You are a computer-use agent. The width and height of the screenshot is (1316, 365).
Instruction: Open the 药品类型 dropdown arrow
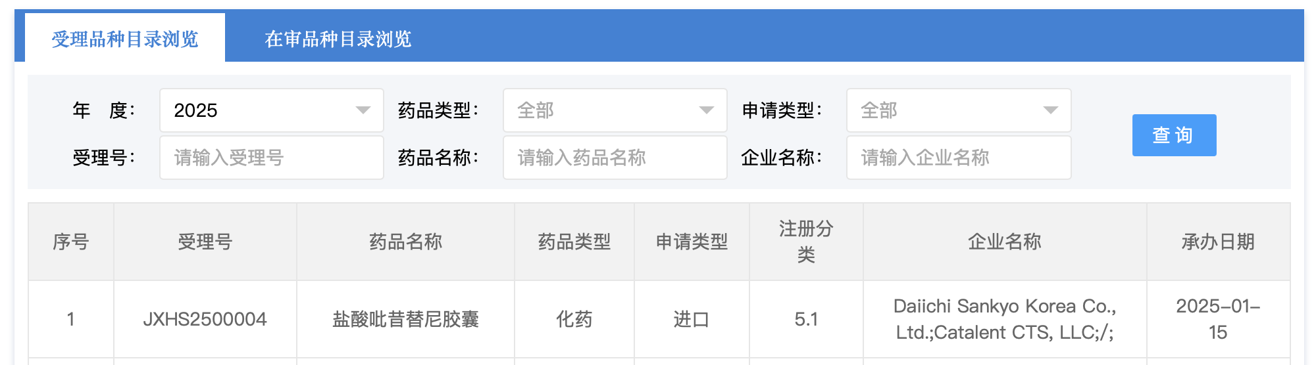tap(706, 110)
